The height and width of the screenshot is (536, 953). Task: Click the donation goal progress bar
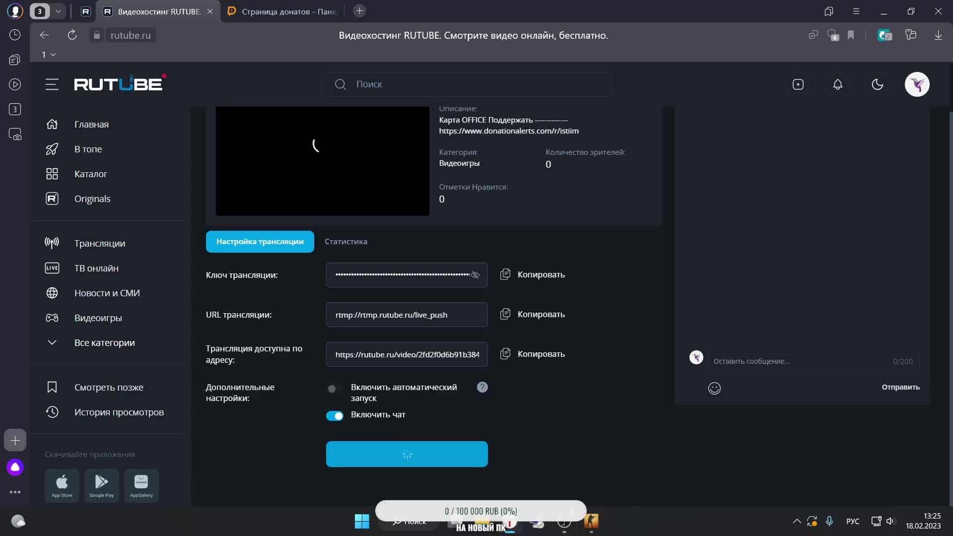pos(480,511)
